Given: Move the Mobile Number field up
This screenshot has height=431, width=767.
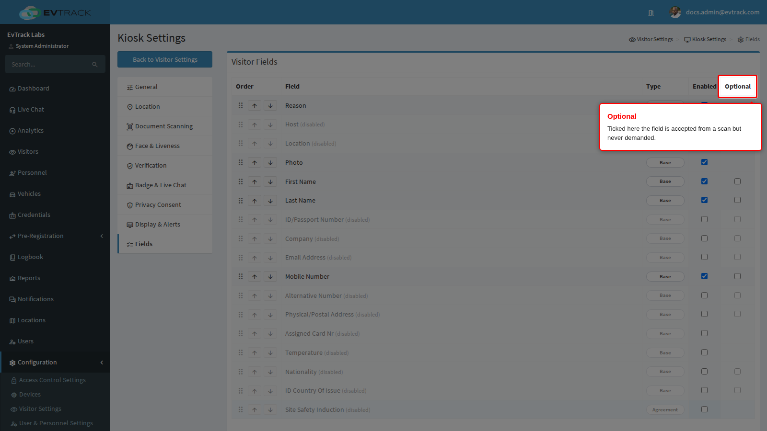Looking at the screenshot, I should click(255, 277).
